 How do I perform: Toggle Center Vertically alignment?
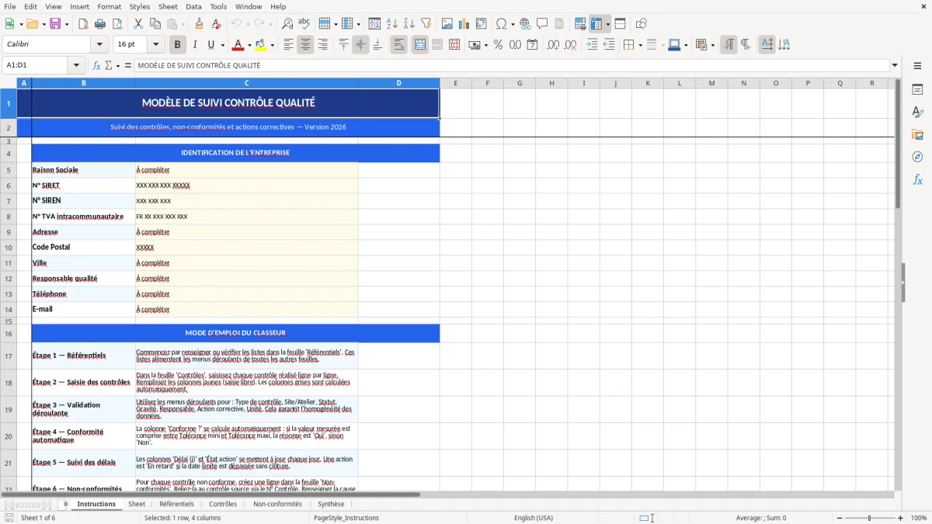(360, 45)
